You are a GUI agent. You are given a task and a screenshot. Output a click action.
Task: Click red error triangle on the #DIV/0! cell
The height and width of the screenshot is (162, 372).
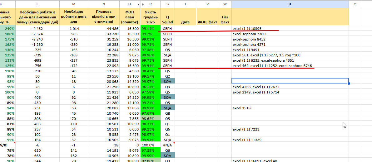coord(14,143)
